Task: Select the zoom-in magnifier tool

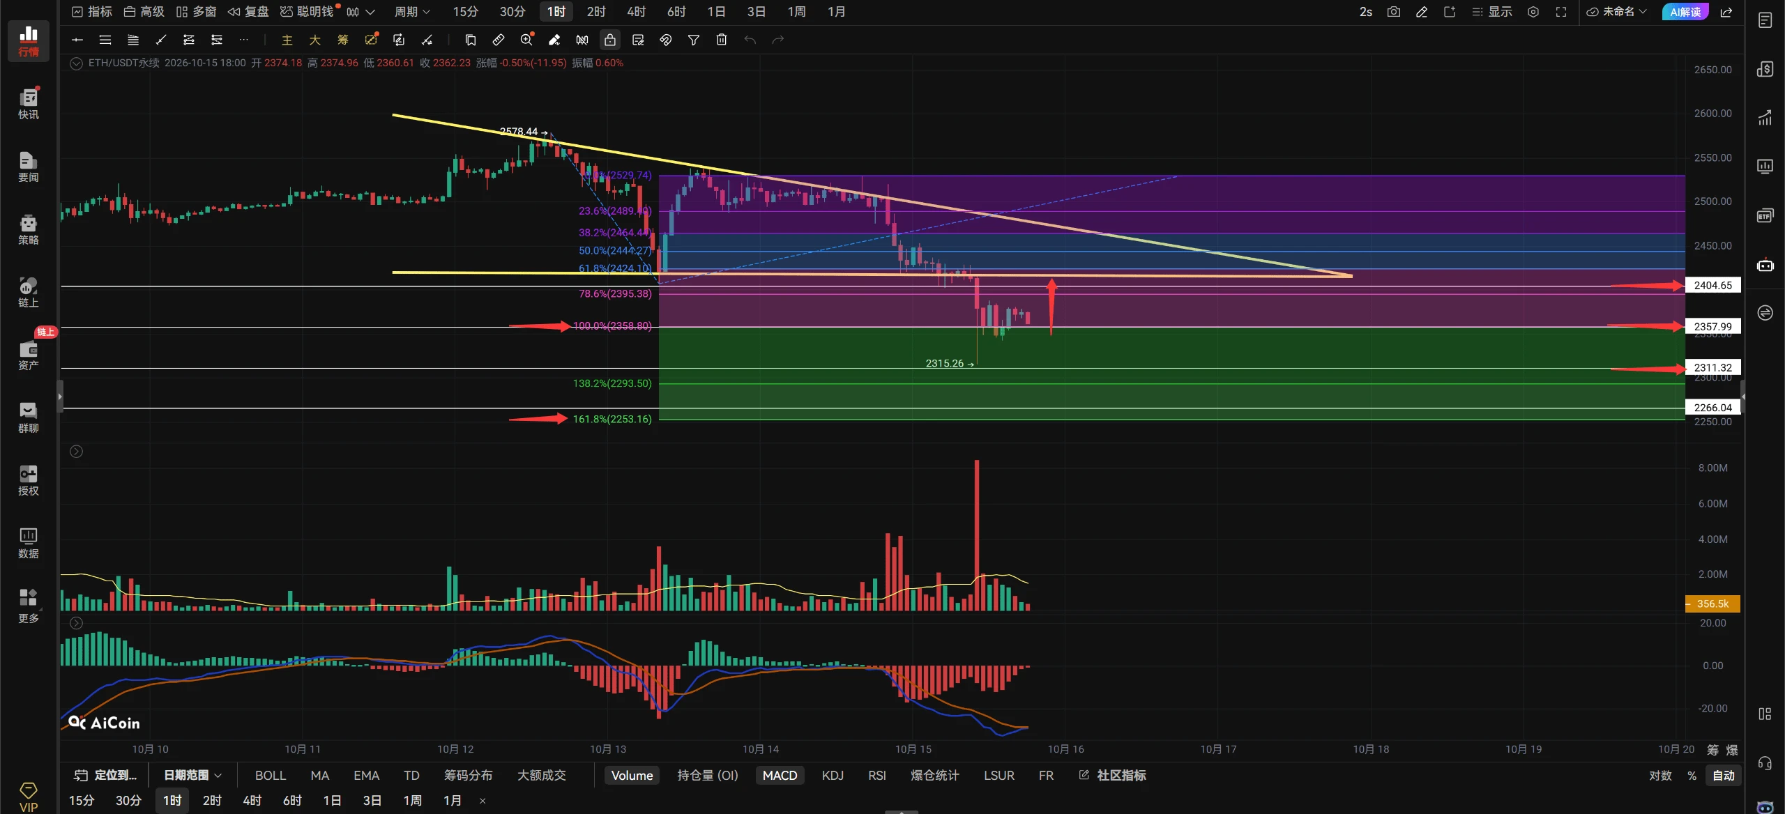Action: pos(526,40)
